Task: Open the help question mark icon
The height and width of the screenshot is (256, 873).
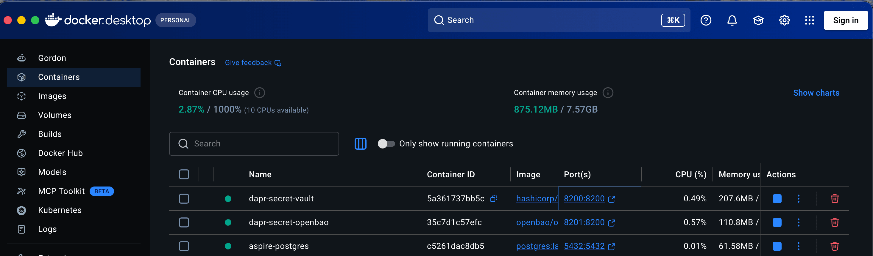Action: (x=706, y=20)
